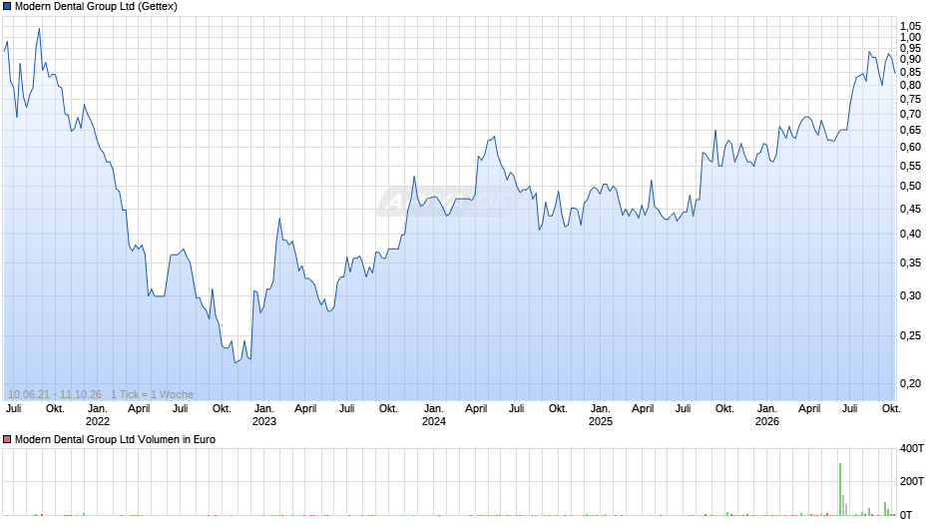Click the 0,85 price axis label
The image size is (938, 525).
tap(910, 73)
